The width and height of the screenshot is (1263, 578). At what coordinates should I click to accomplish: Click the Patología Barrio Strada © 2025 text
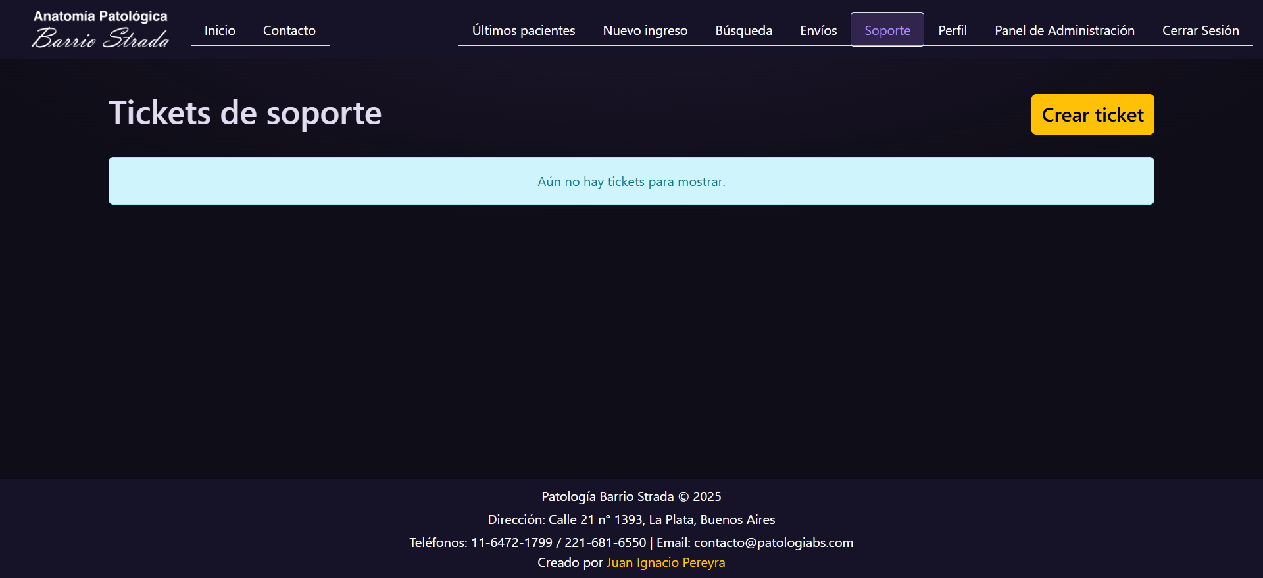coord(631,496)
